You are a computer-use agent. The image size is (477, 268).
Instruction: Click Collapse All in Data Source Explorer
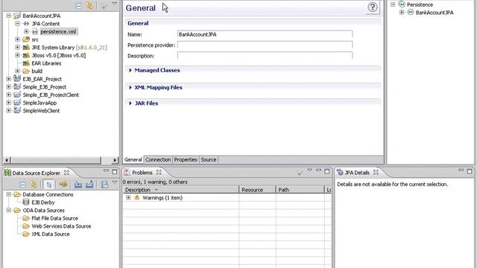coord(23,185)
